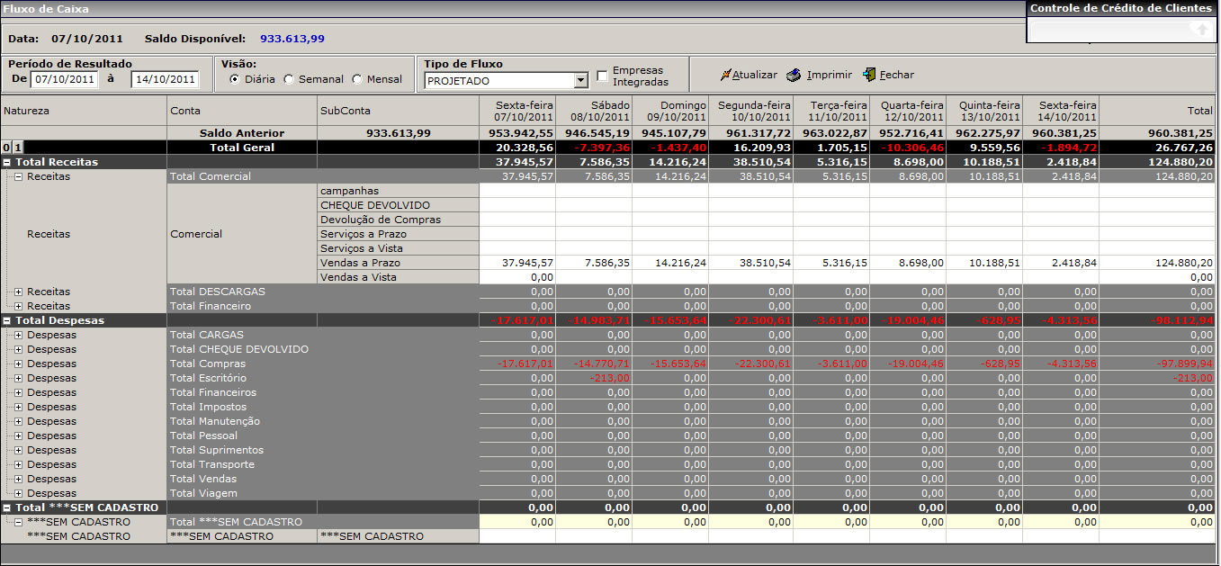
Task: Select 'Vendas a Prazo' subconta row
Action: point(398,263)
